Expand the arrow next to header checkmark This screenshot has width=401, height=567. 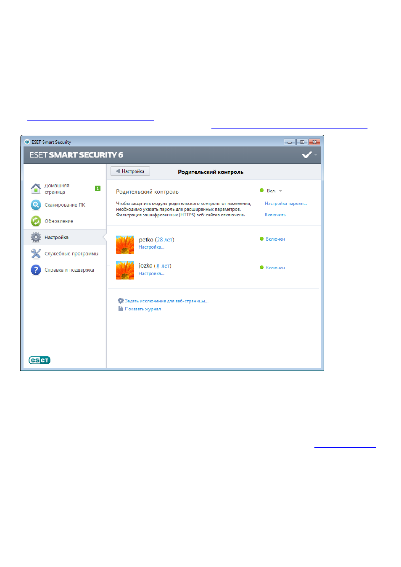[x=316, y=155]
